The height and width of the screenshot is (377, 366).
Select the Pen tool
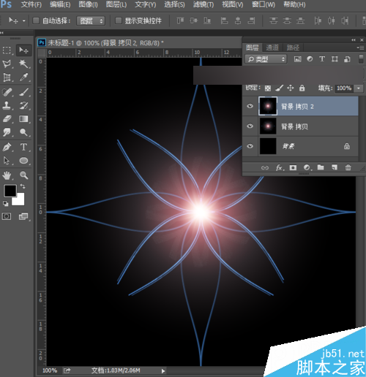(x=7, y=147)
